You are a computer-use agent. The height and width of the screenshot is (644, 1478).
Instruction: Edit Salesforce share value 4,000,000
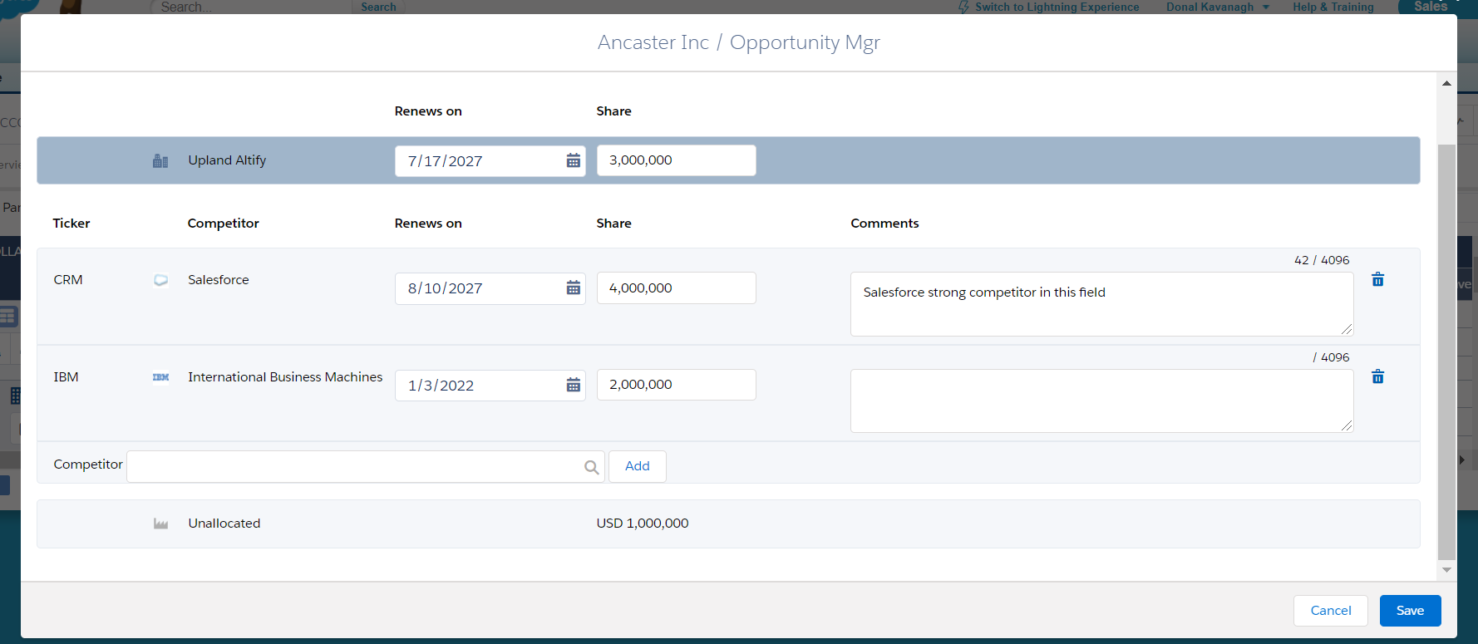(x=677, y=288)
